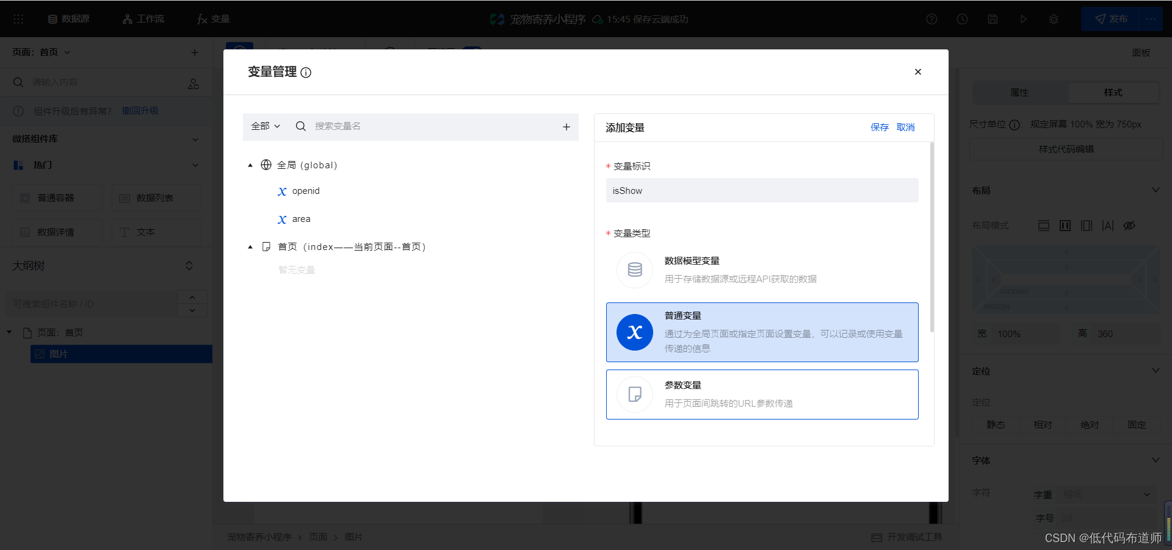Choose the 绝对 positioning option
This screenshot has width=1172, height=550.
click(x=1090, y=425)
